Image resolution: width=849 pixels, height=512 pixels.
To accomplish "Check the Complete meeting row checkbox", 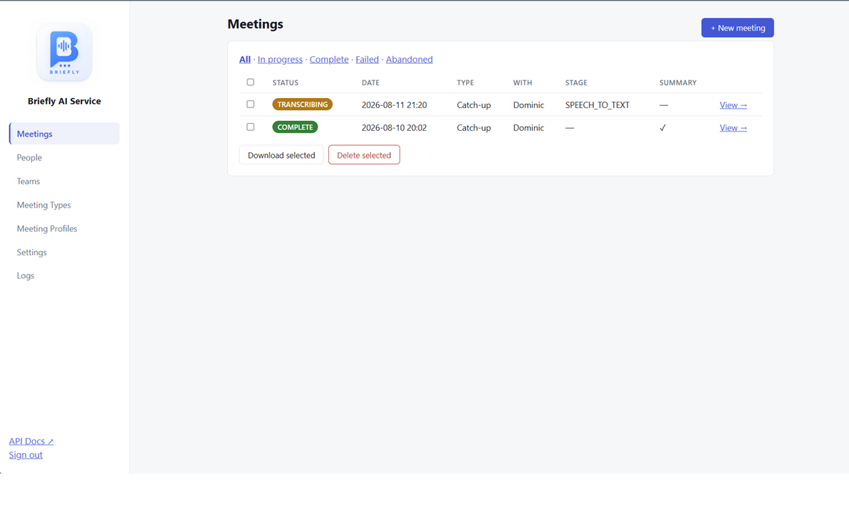I will tap(250, 127).
